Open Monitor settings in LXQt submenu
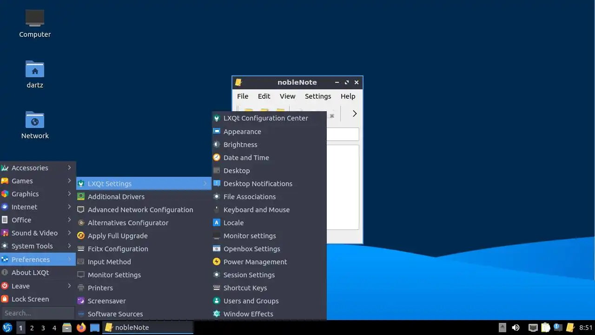 pos(269,236)
